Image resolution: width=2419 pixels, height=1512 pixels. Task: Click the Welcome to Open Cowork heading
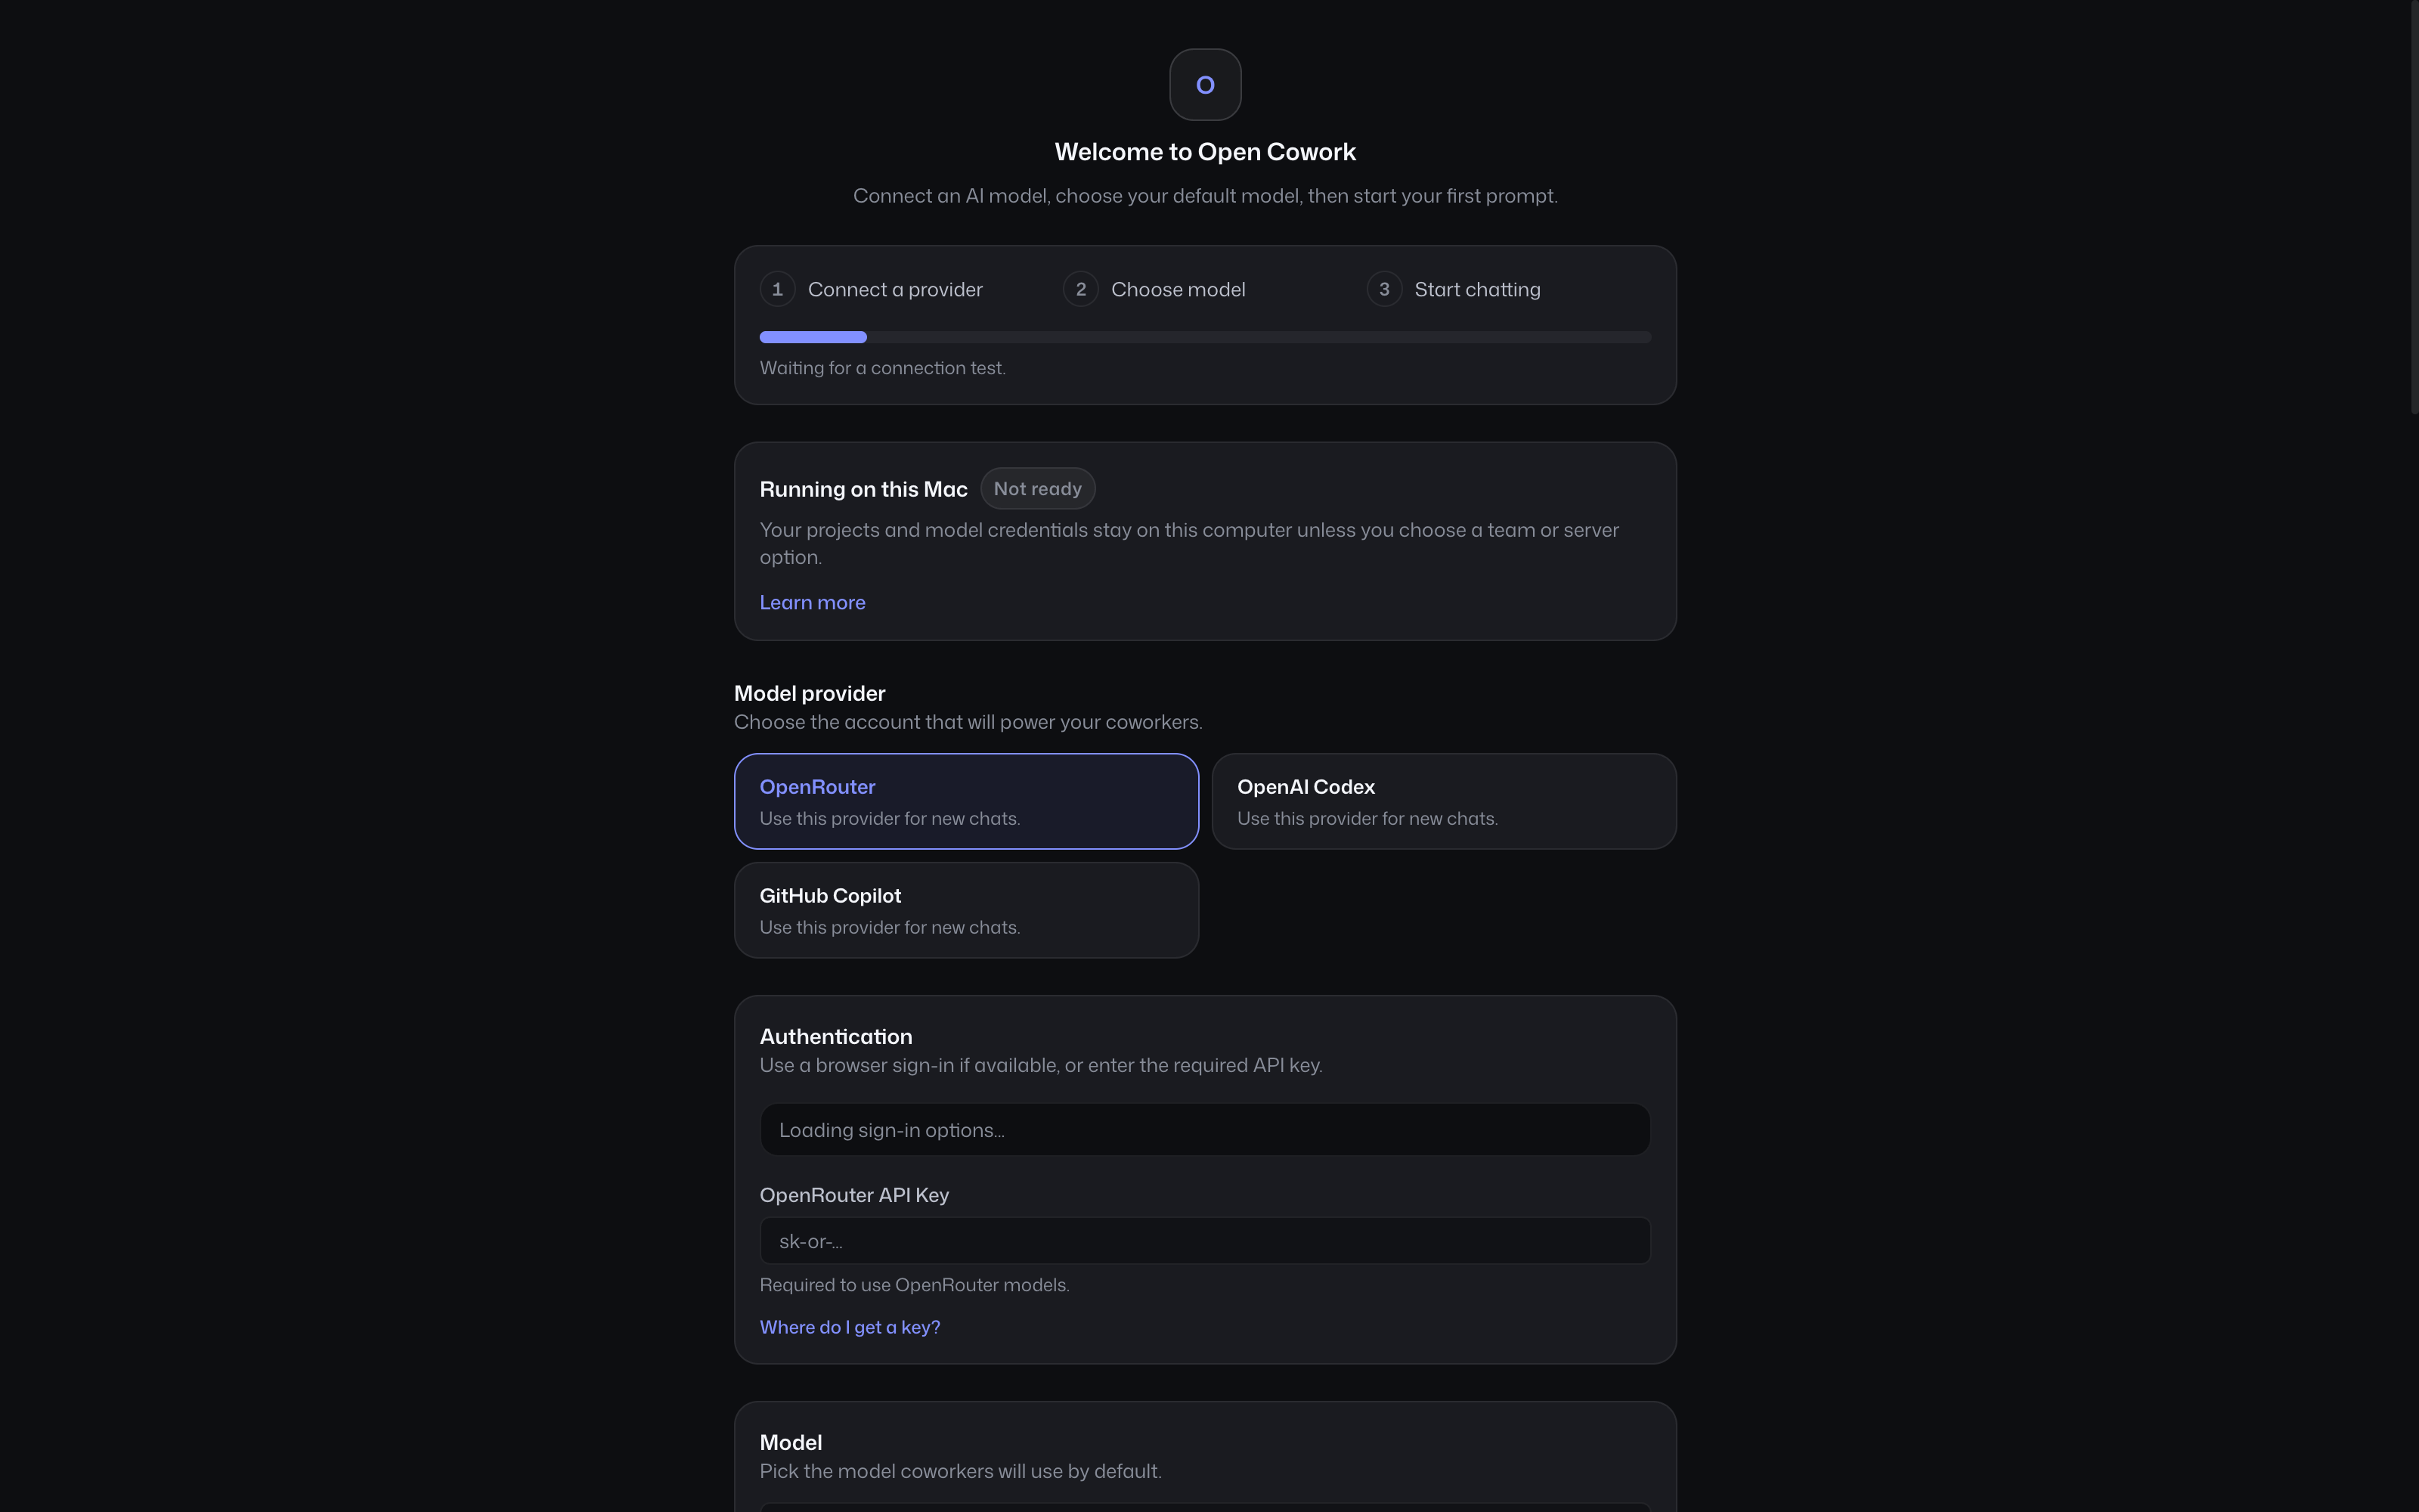pyautogui.click(x=1204, y=152)
